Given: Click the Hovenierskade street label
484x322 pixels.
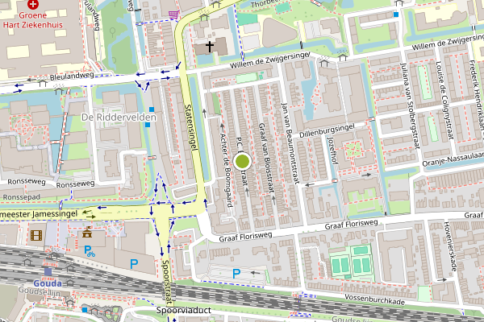Looking at the screenshot, I should [x=450, y=246].
